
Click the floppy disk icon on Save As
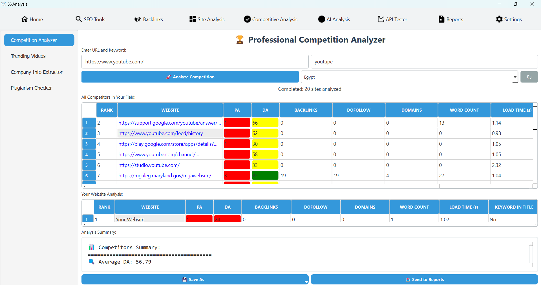coord(185,280)
